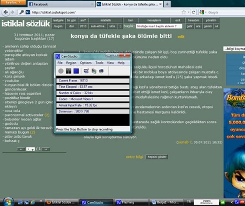245x206 pixels.
Task: Click the yönetim button
Action: click(211, 20)
